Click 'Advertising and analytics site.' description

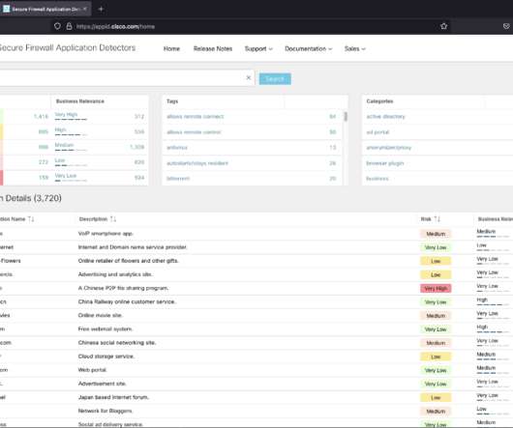115,274
